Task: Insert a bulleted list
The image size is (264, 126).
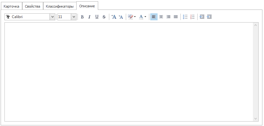Action: (185, 17)
